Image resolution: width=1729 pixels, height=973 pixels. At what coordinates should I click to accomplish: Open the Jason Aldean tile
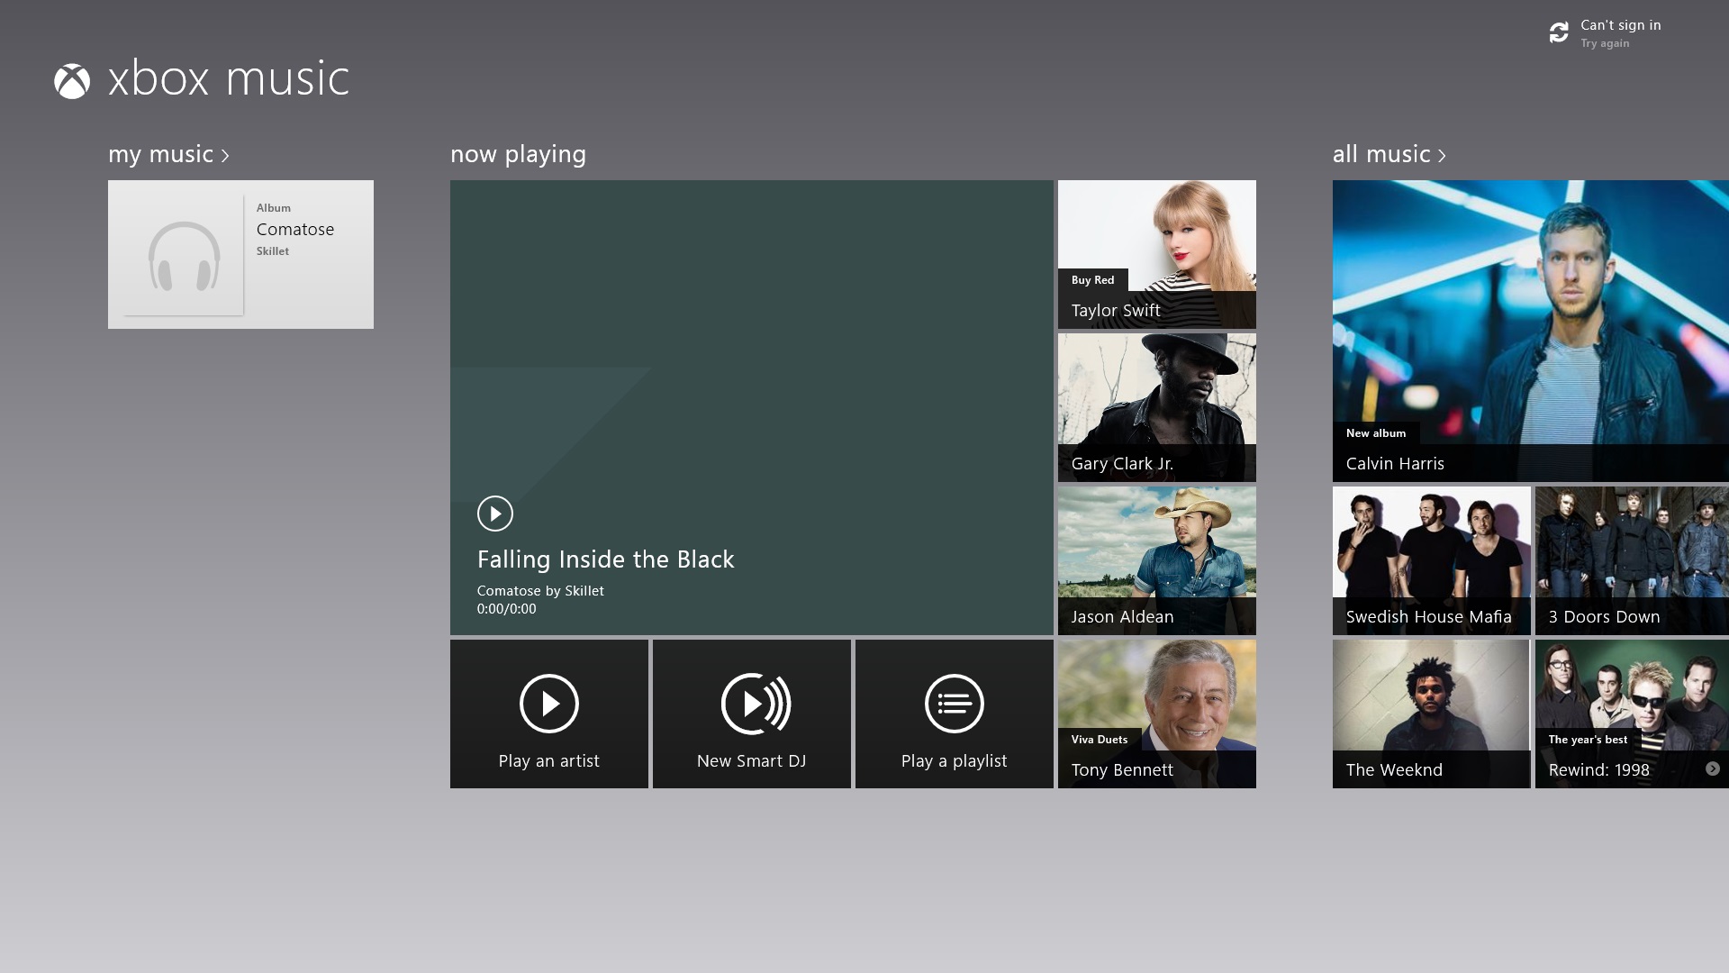click(1157, 560)
